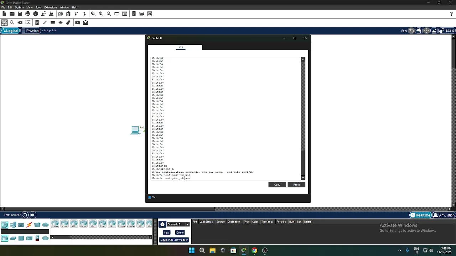456x256 pixels.
Task: Open the Edit menu
Action: tap(10, 7)
